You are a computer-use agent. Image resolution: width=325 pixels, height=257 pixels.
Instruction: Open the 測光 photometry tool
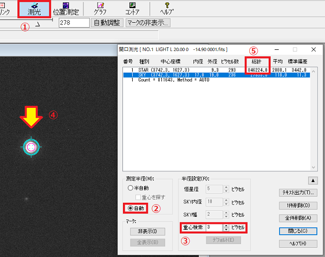[34, 9]
